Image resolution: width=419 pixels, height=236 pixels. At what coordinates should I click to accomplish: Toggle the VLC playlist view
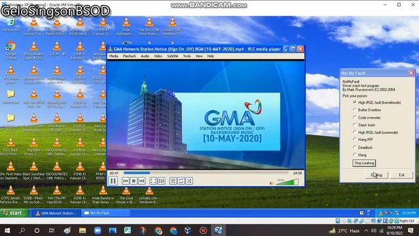pyautogui.click(x=173, y=181)
